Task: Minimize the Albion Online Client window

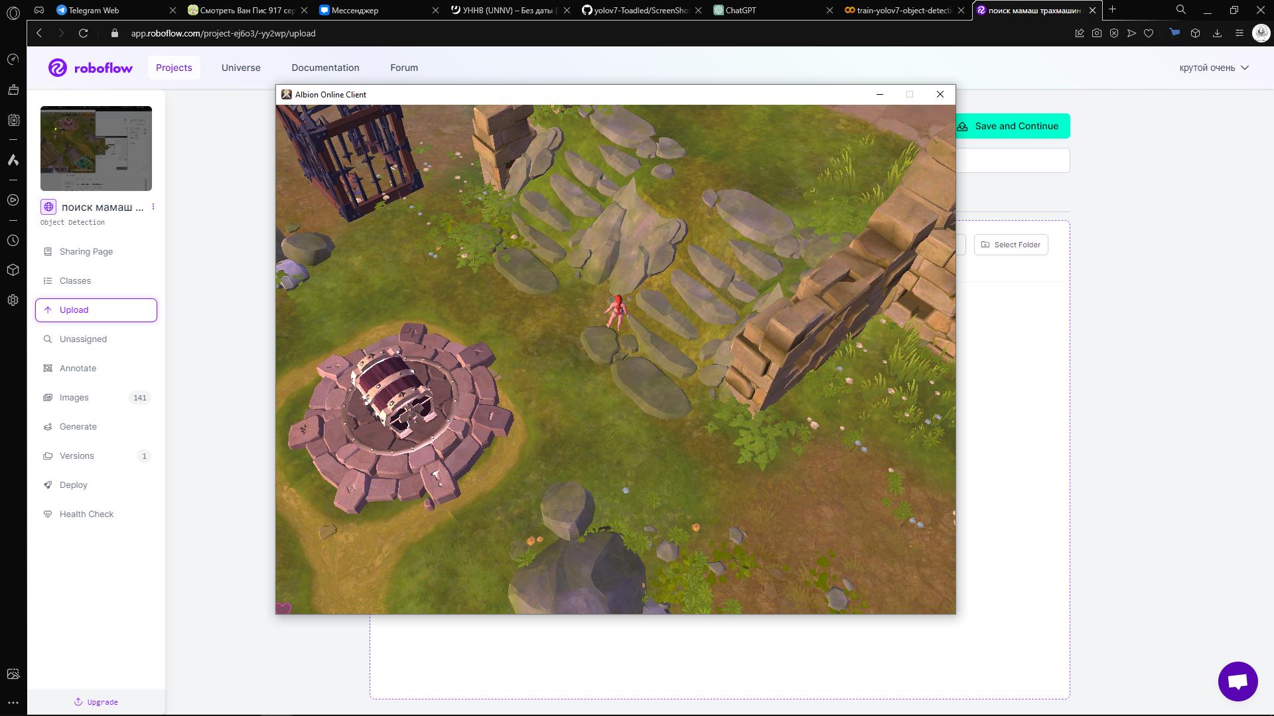Action: (x=880, y=94)
